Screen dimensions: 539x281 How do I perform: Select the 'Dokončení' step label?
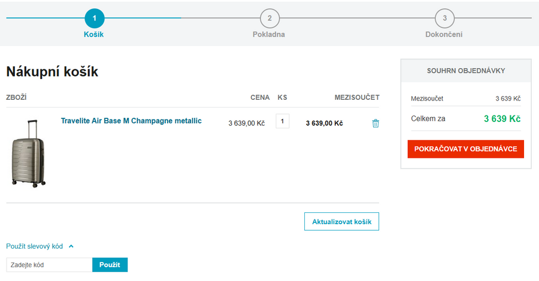tap(444, 34)
